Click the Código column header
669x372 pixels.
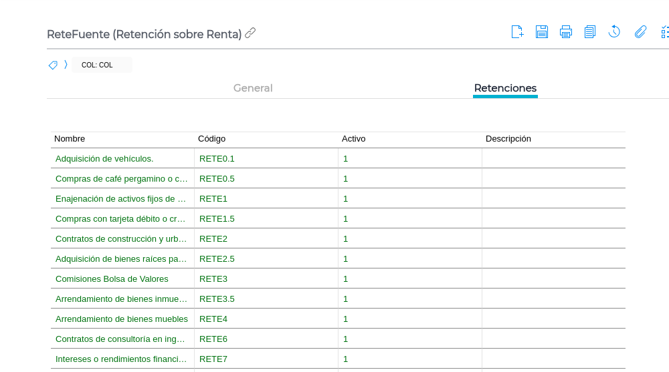[x=211, y=139]
